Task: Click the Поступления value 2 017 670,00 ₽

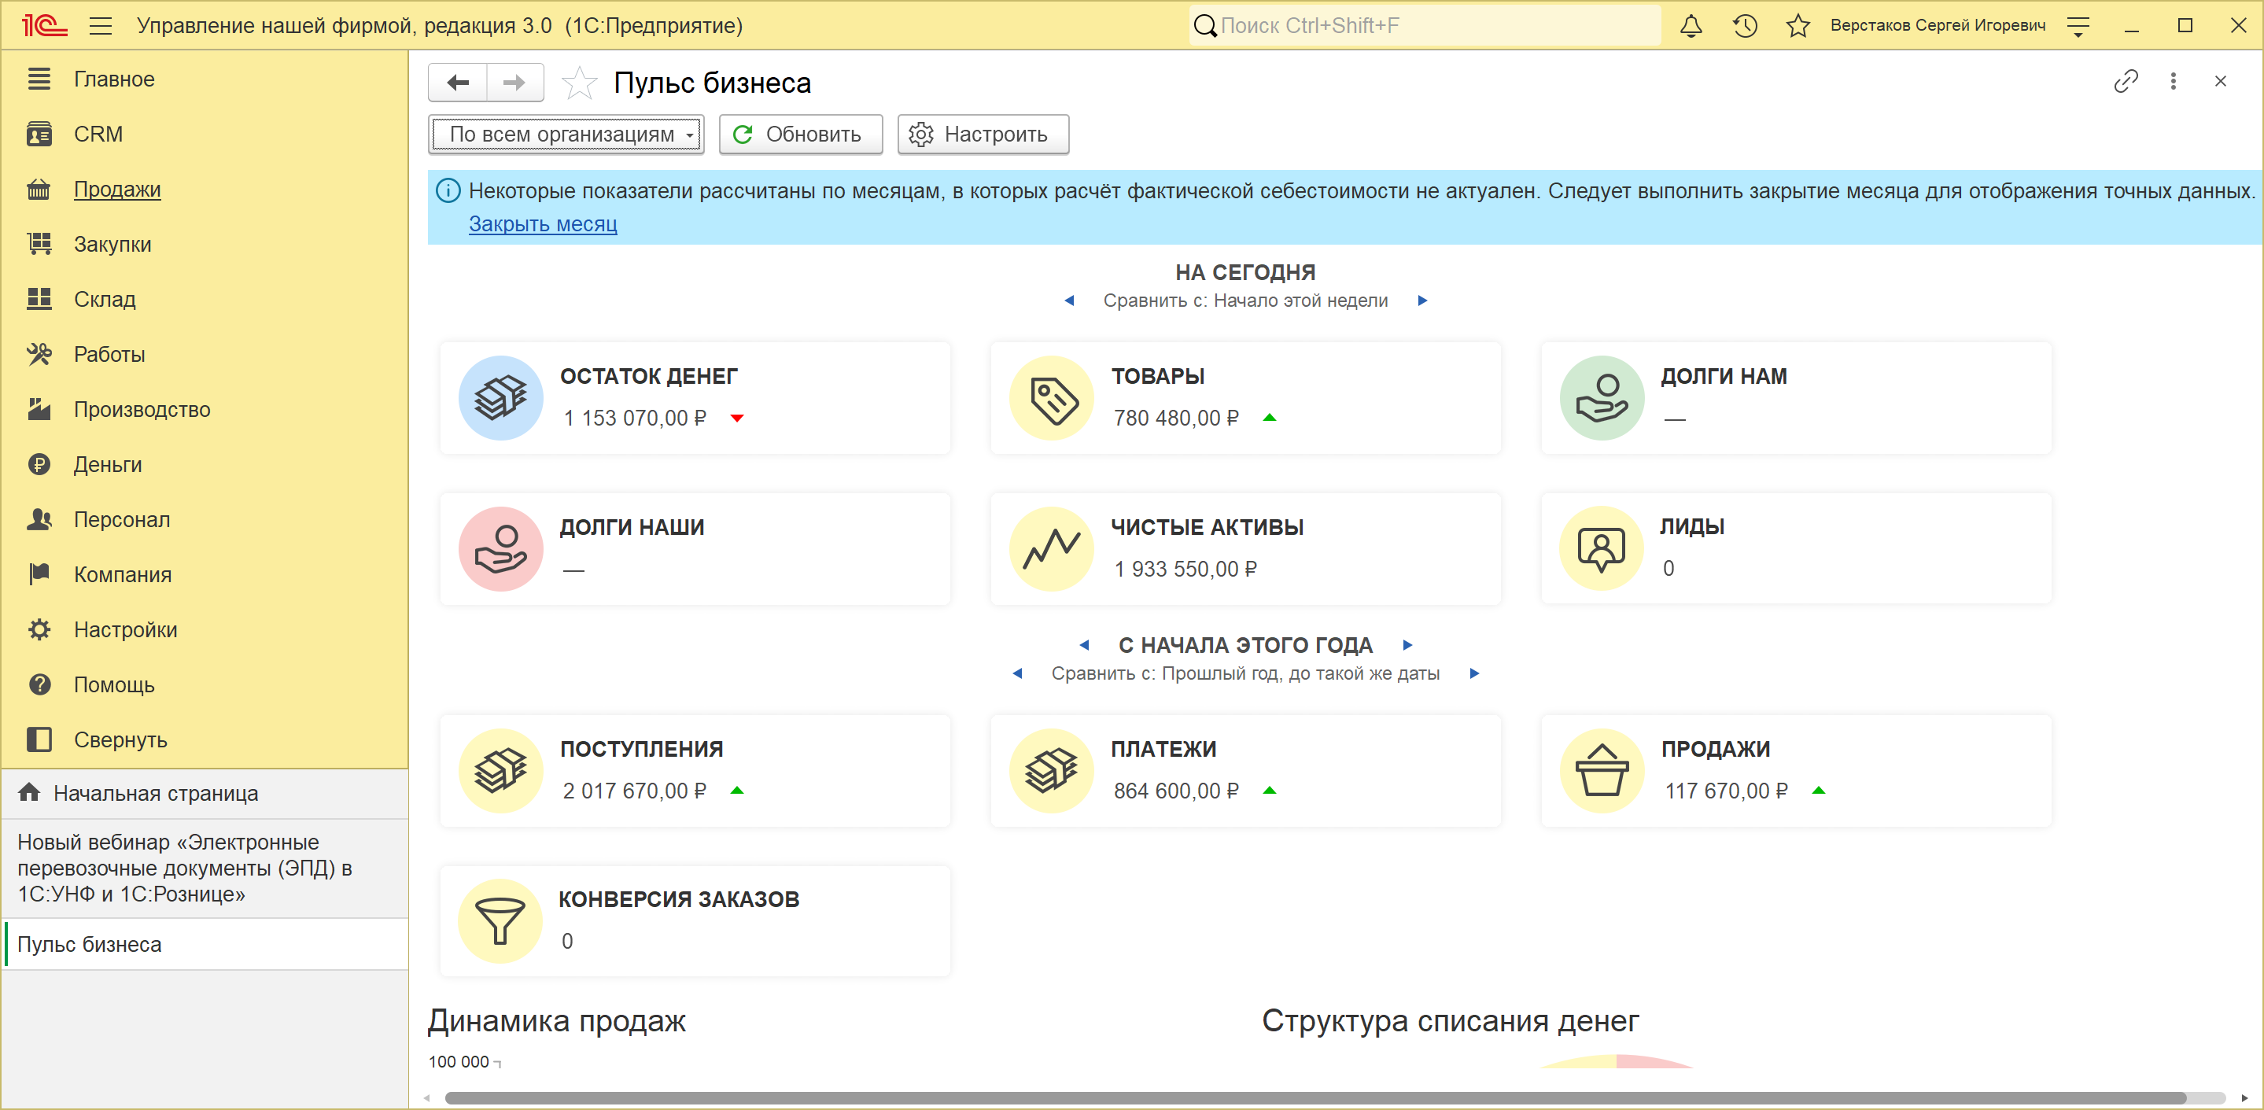Action: pos(635,791)
